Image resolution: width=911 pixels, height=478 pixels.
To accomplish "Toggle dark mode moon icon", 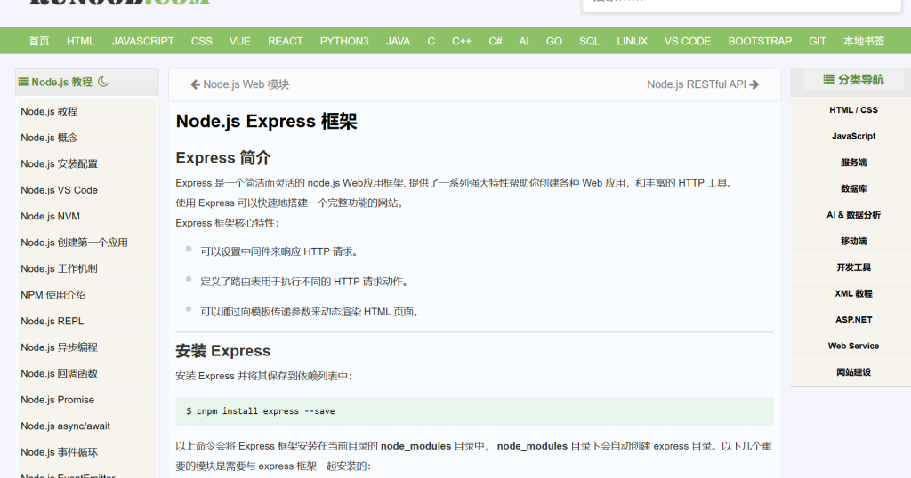I will pyautogui.click(x=103, y=82).
